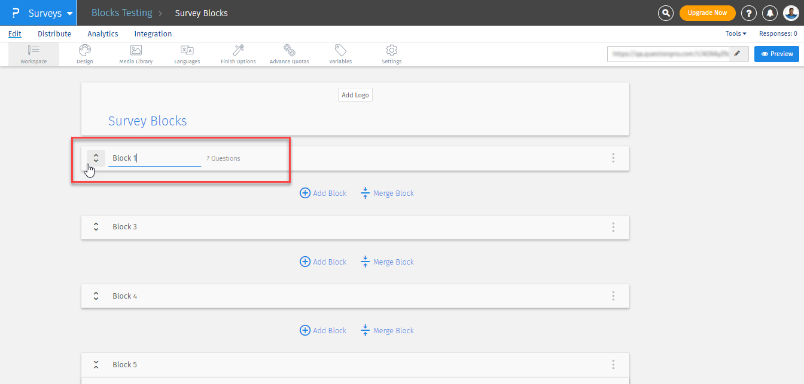Open Block 3 three-dot options menu
The image size is (804, 384).
pyautogui.click(x=613, y=227)
